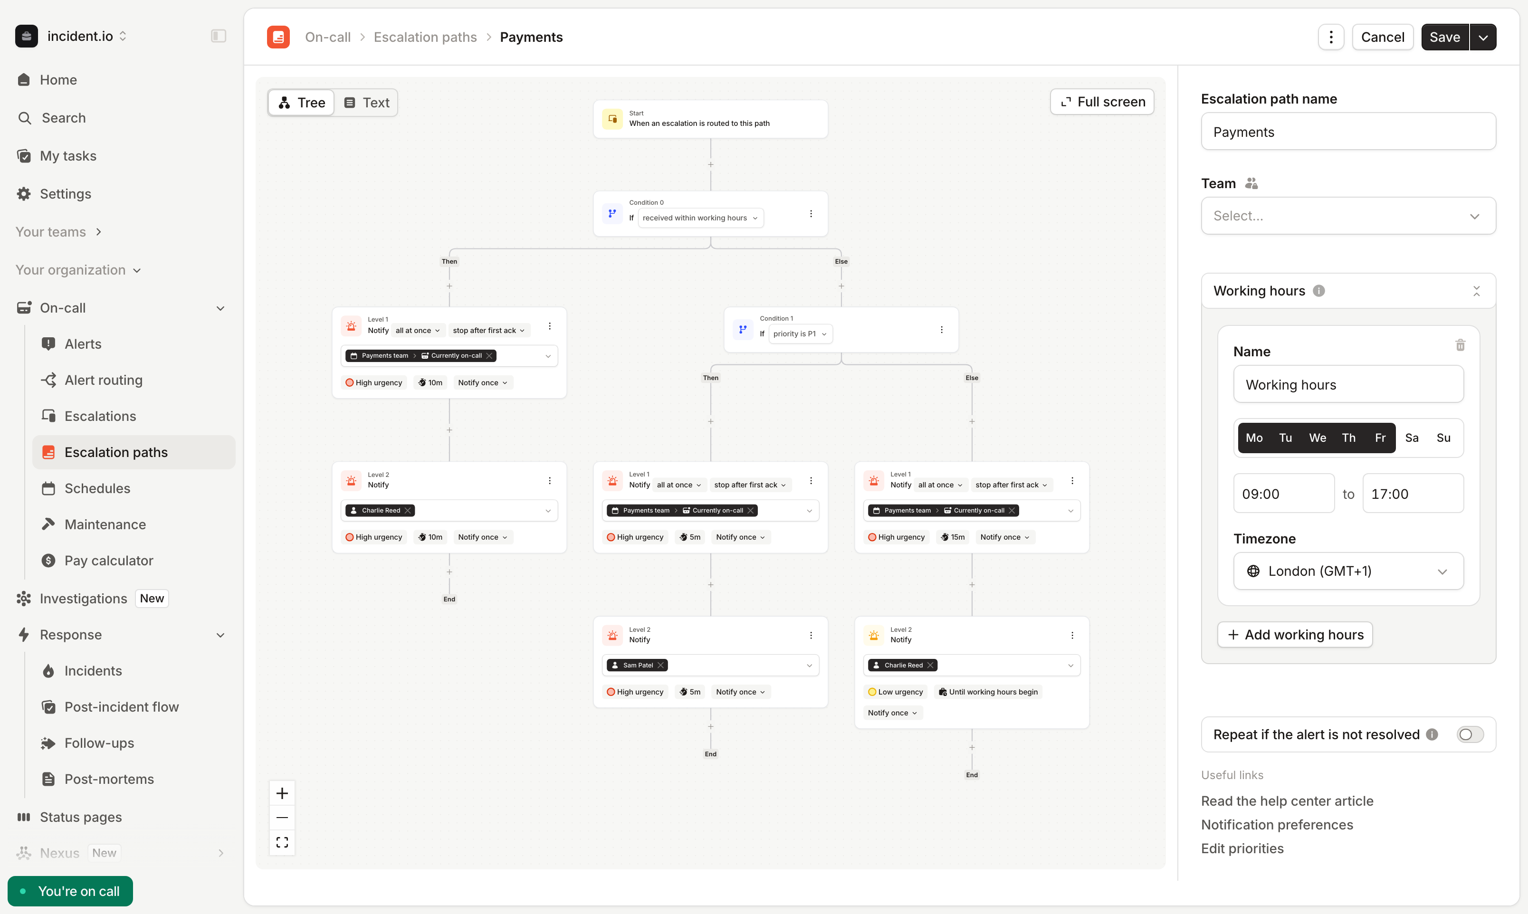This screenshot has width=1528, height=914.
Task: Zoom in on the tree canvas
Action: (x=282, y=793)
